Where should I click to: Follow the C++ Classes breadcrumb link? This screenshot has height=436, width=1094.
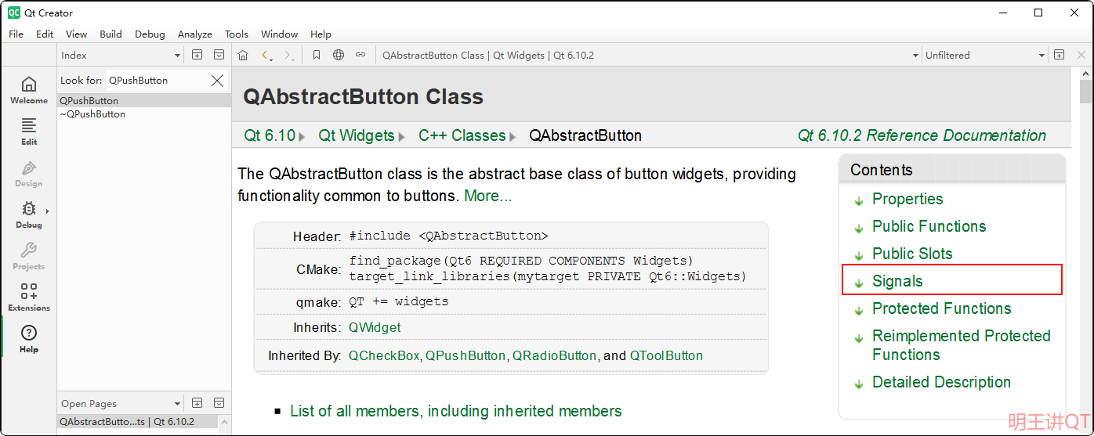pos(462,135)
